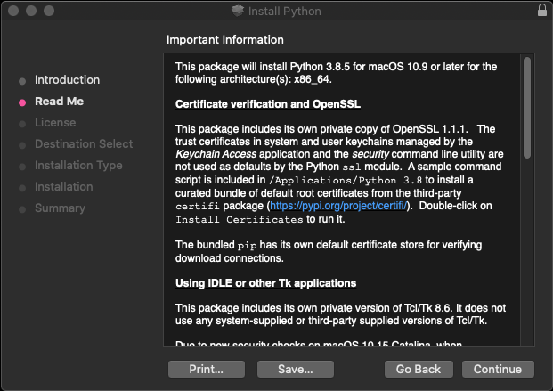Click the pink bullet beside Read Me
The height and width of the screenshot is (391, 553).
pos(22,102)
